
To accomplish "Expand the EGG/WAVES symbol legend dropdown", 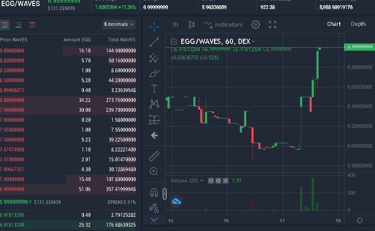I will (253, 42).
